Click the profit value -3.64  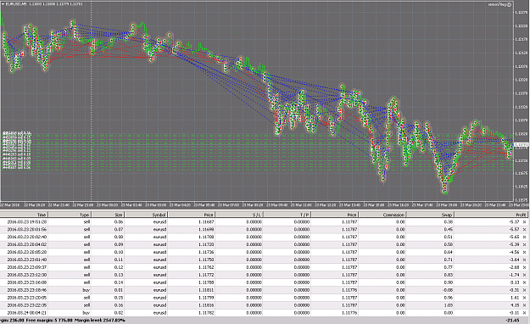(x=514, y=260)
